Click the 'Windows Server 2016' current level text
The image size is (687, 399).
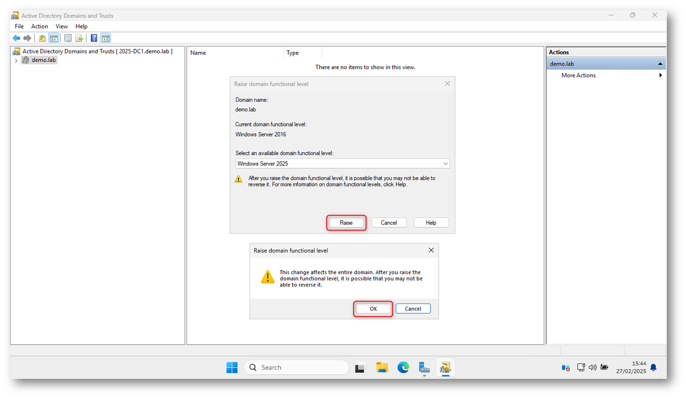pyautogui.click(x=261, y=134)
